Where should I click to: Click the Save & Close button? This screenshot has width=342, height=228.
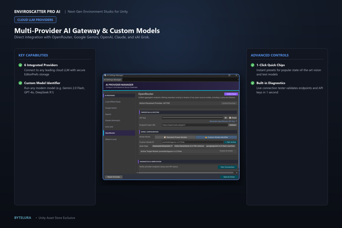click(229, 177)
